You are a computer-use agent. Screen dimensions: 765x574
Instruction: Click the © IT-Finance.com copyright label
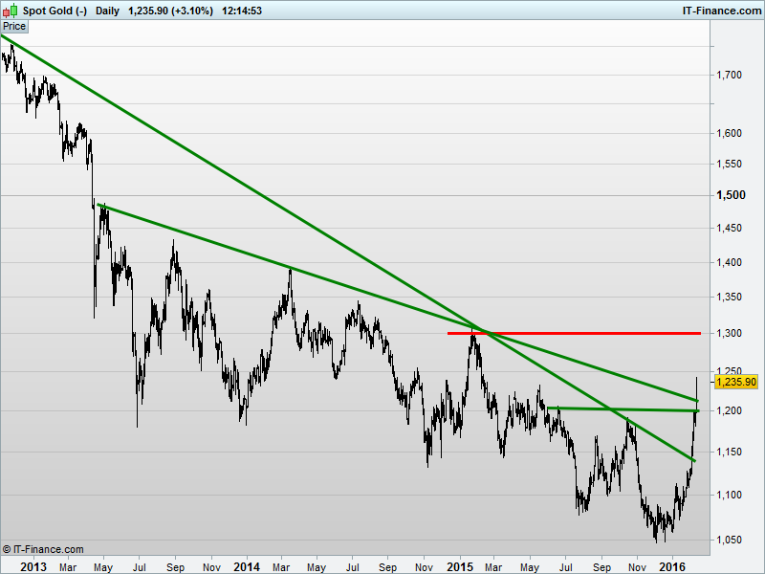pos(43,549)
